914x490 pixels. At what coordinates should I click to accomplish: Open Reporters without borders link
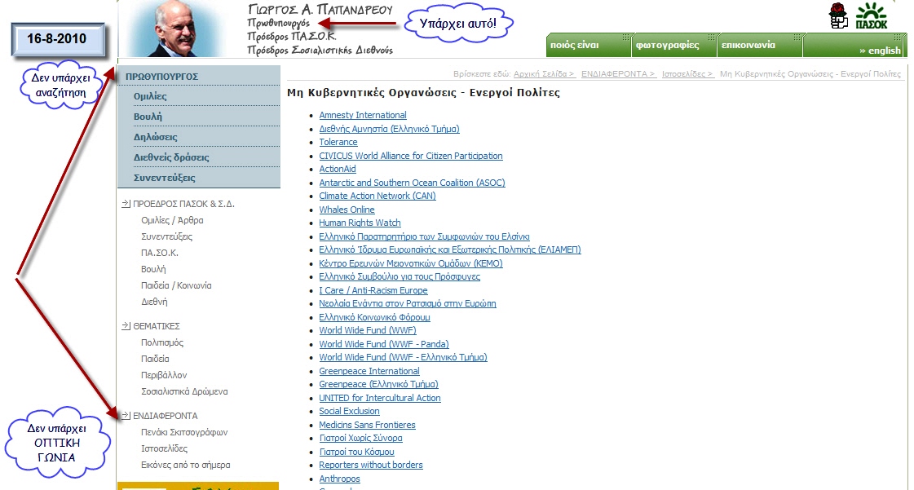point(371,465)
